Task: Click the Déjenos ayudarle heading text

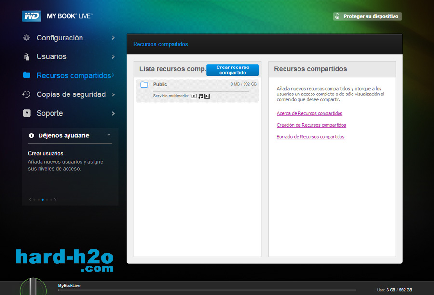Action: [64, 135]
